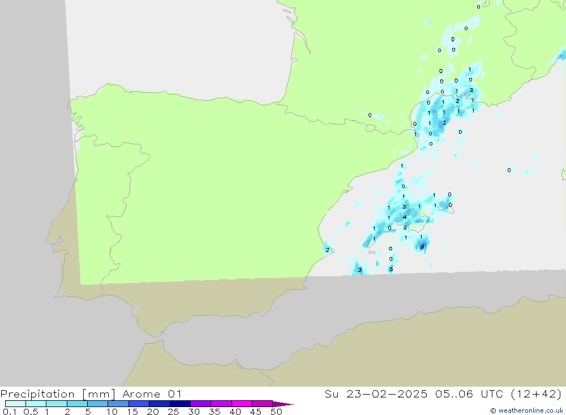Viewport: 566px width, 415px height.
Task: Select the 25–30 mm navy legend swatch
Action: [x=180, y=404]
